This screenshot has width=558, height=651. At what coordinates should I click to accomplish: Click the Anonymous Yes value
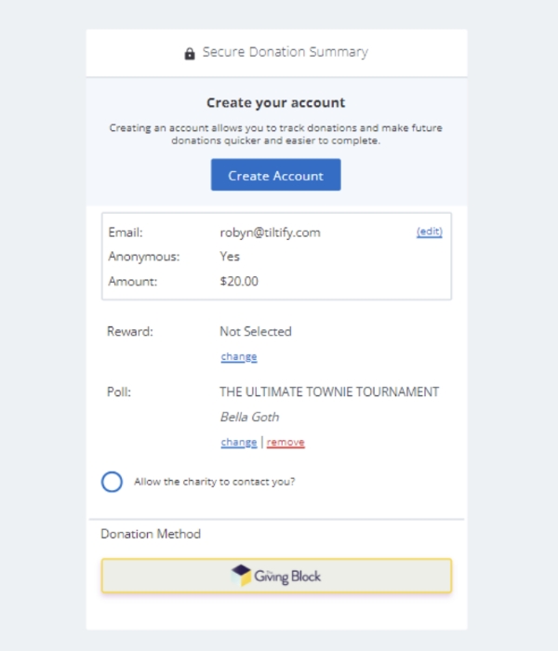230,257
